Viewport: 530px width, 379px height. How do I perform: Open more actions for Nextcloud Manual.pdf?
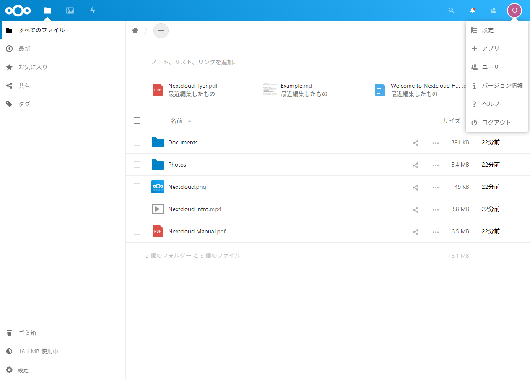tap(436, 232)
